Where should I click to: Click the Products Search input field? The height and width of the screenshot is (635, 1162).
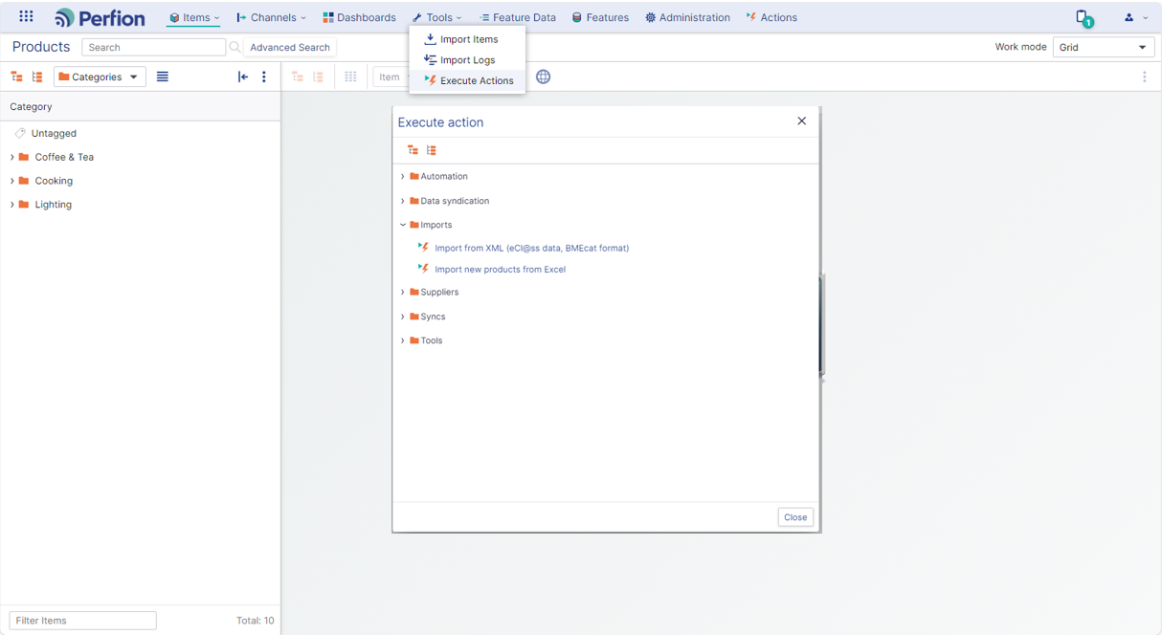(x=154, y=47)
